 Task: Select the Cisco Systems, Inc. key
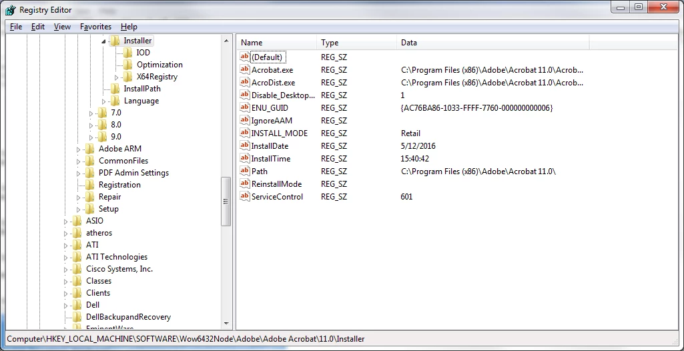(x=119, y=269)
